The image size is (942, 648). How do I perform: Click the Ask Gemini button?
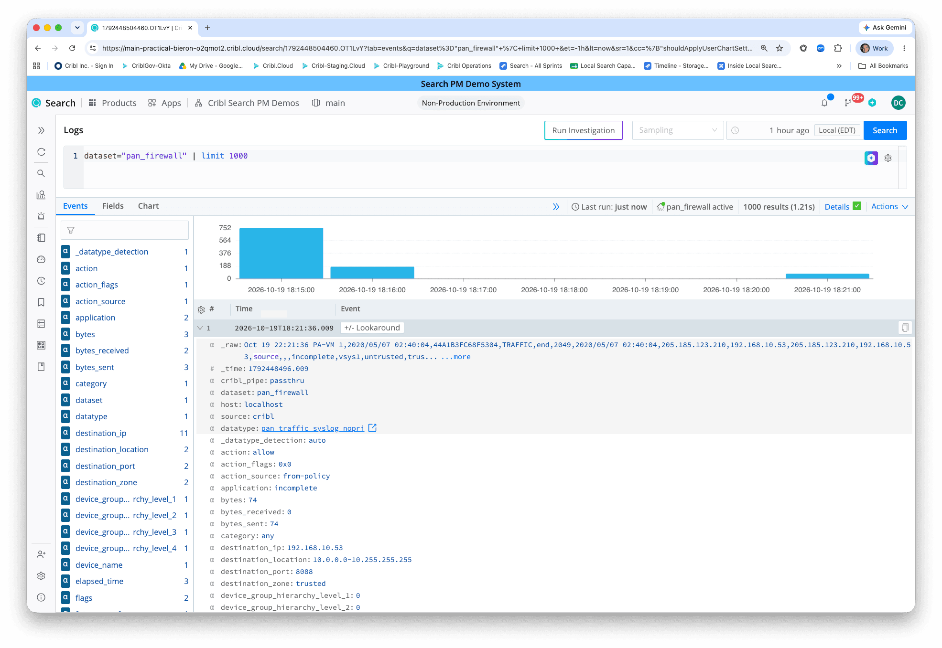[x=885, y=27]
